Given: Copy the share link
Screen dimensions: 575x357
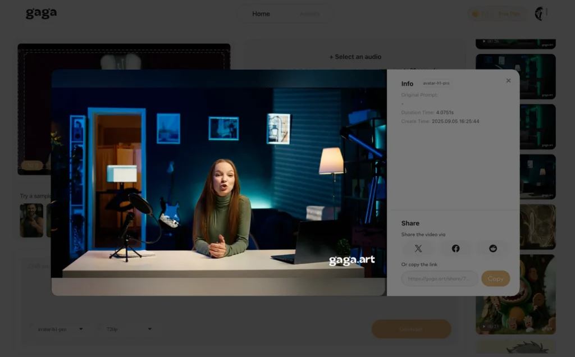Looking at the screenshot, I should [495, 278].
